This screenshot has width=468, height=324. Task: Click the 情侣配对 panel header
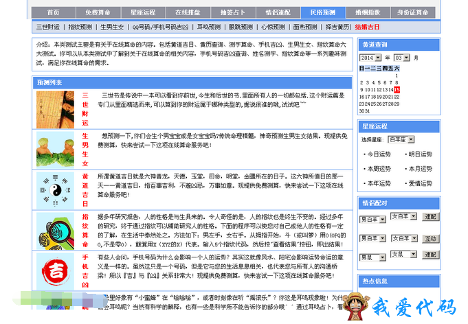tap(399, 203)
